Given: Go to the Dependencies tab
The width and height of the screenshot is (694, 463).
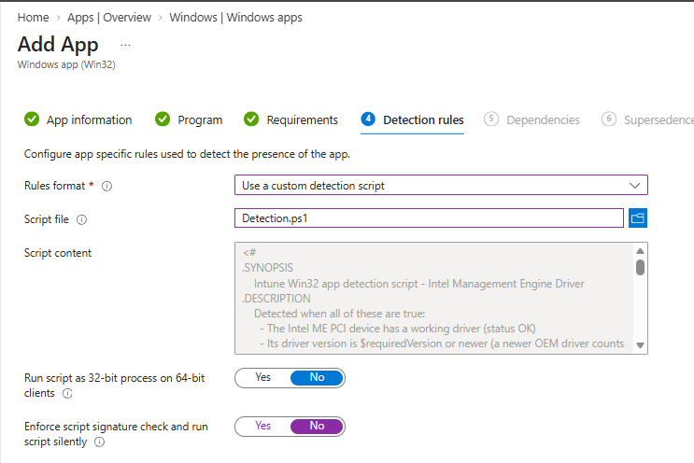Looking at the screenshot, I should point(532,119).
